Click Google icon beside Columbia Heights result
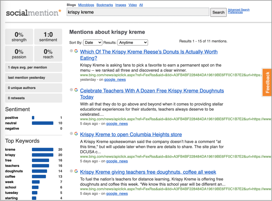Screen dimensions: 272x201 pyautogui.click(x=76, y=134)
